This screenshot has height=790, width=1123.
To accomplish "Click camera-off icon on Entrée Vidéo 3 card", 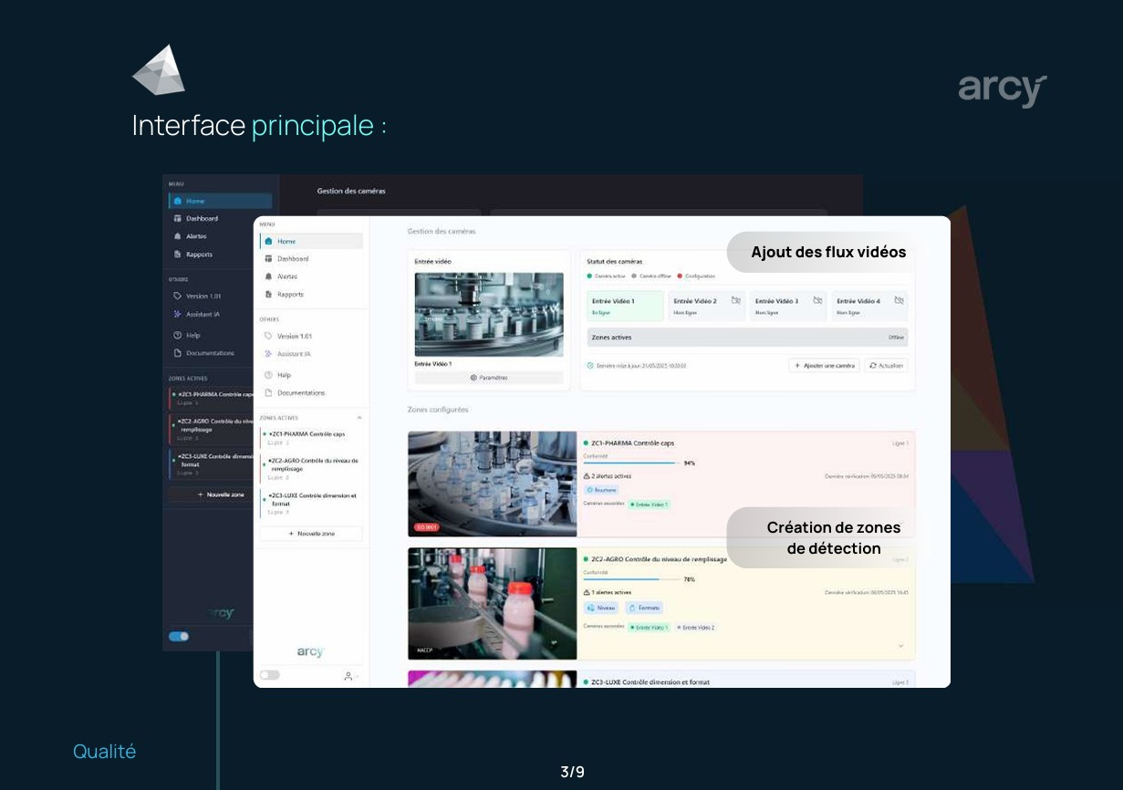I will (x=817, y=300).
